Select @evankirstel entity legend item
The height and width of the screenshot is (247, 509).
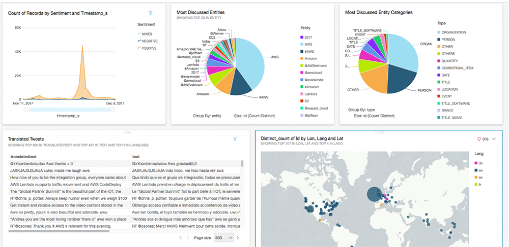pyautogui.click(x=313, y=80)
